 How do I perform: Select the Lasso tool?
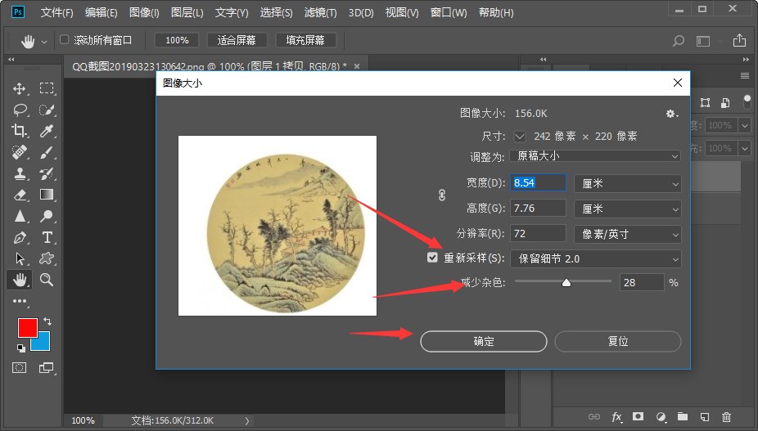click(x=20, y=110)
